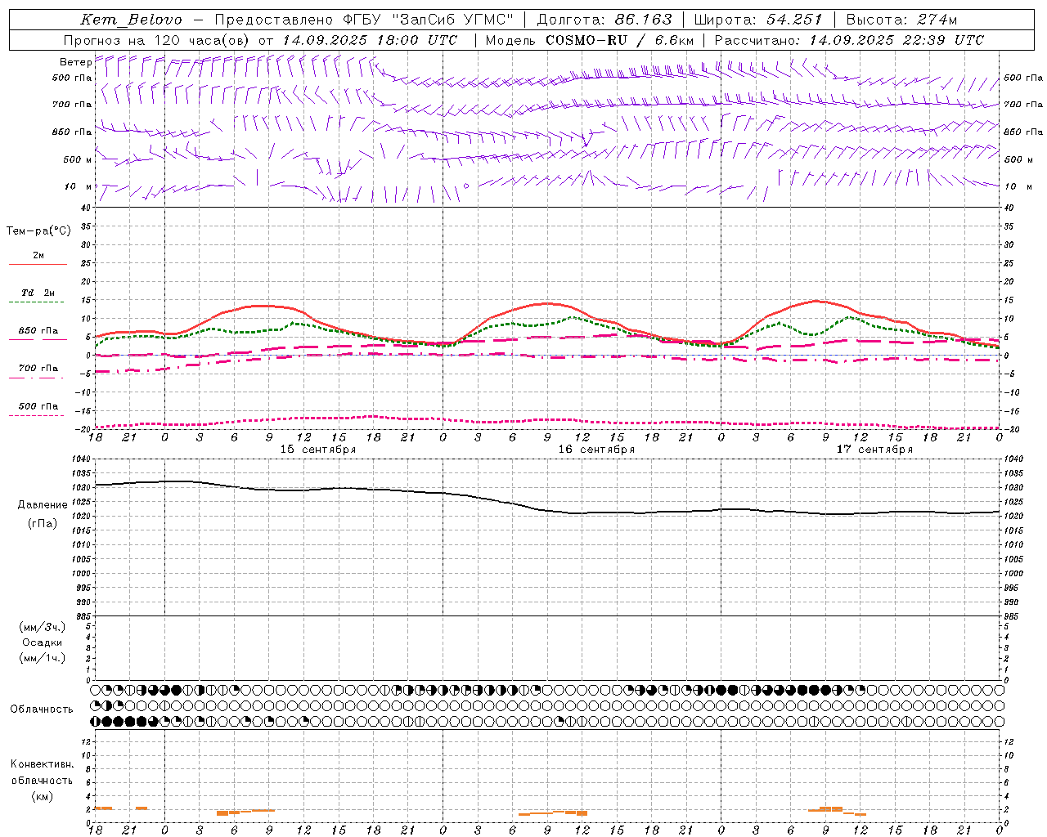Click the 2м temperature legend entry
The image size is (1047, 837).
[38, 255]
